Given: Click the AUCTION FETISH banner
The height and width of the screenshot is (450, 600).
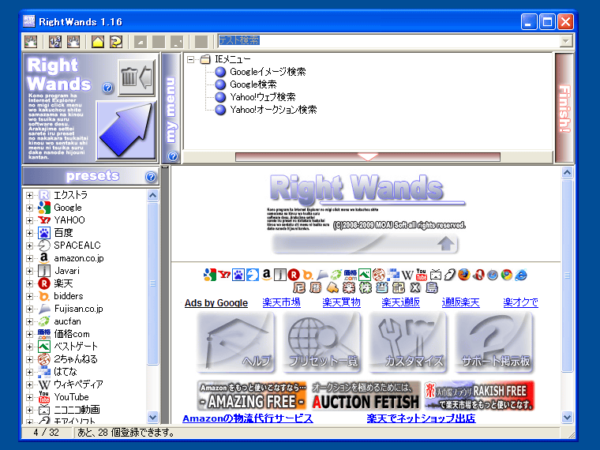Looking at the screenshot, I should coord(366,396).
